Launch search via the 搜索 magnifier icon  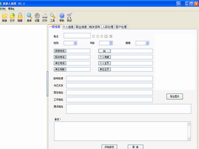(x=29, y=16)
